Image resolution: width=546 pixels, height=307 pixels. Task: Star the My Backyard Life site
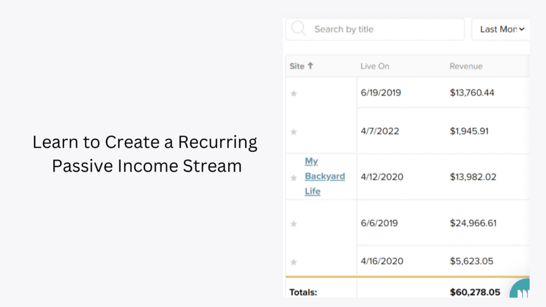[x=294, y=178]
